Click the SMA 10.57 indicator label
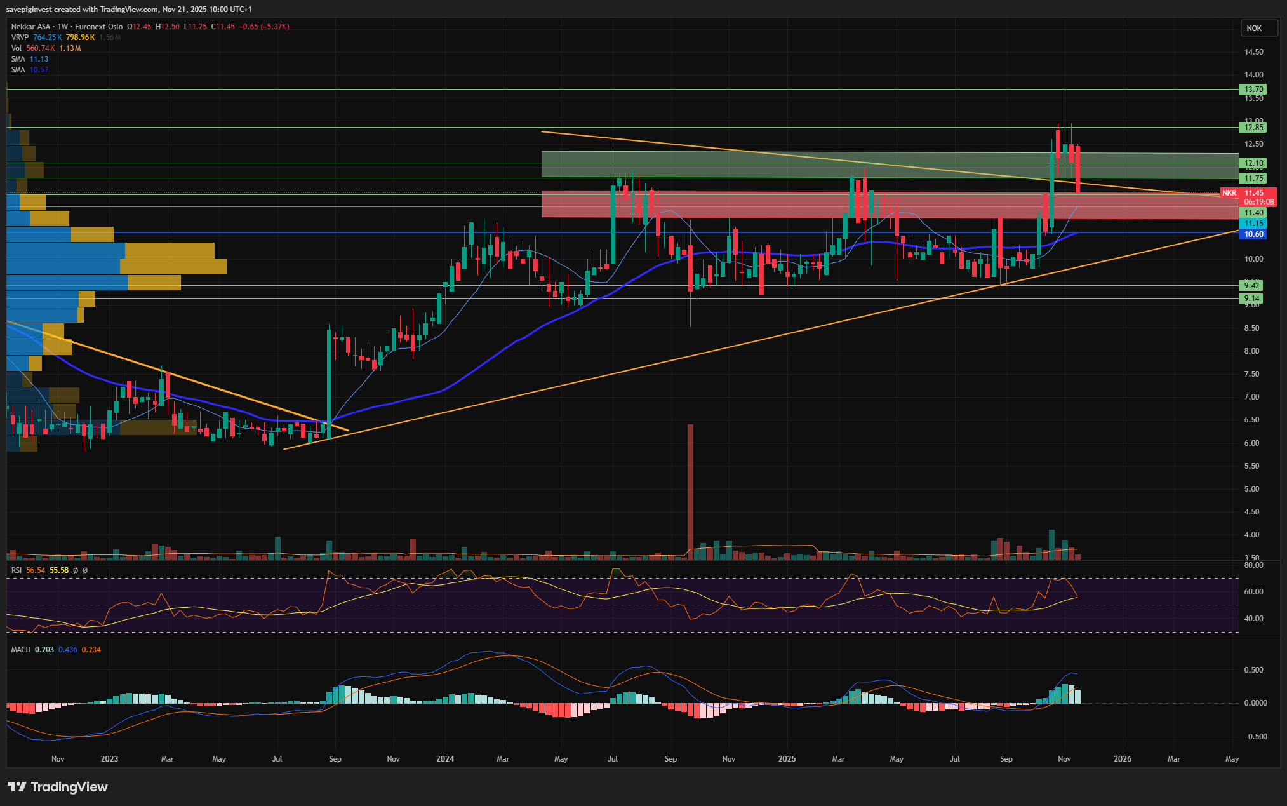Image resolution: width=1287 pixels, height=806 pixels. [18, 70]
